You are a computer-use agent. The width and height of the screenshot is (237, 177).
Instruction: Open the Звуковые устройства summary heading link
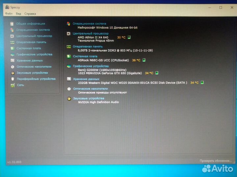(89, 98)
